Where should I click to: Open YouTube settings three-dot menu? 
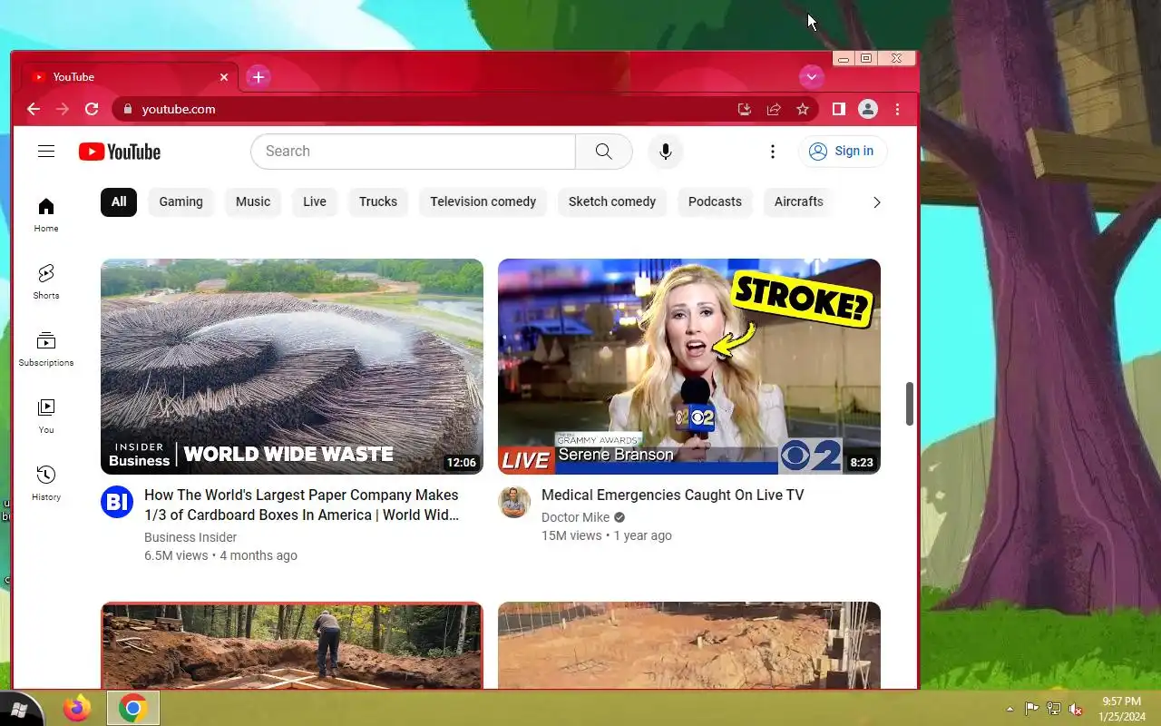click(773, 152)
